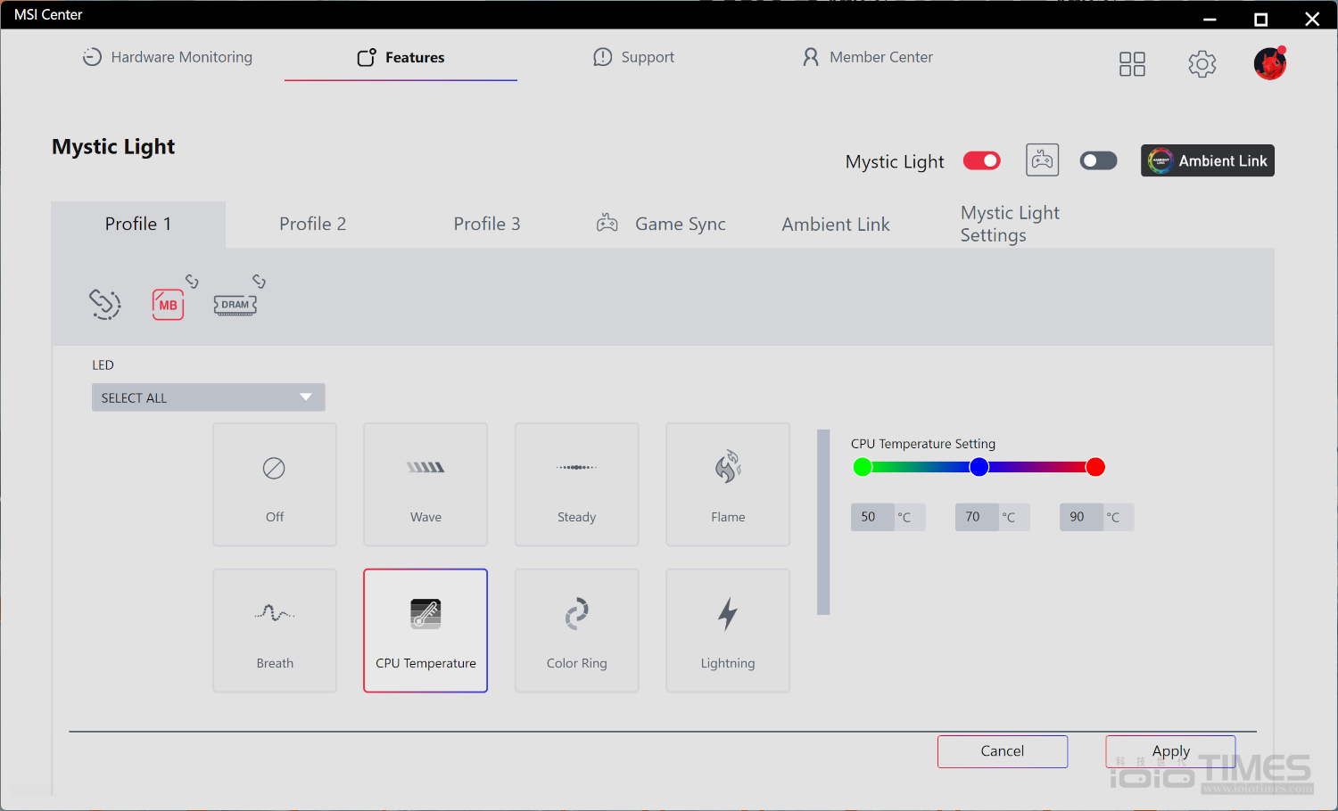Screen dimensions: 1338x811
Task: Click the 70 °C temperature input field
Action: coord(973,517)
